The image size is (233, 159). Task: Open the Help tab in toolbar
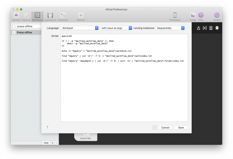click(x=201, y=17)
